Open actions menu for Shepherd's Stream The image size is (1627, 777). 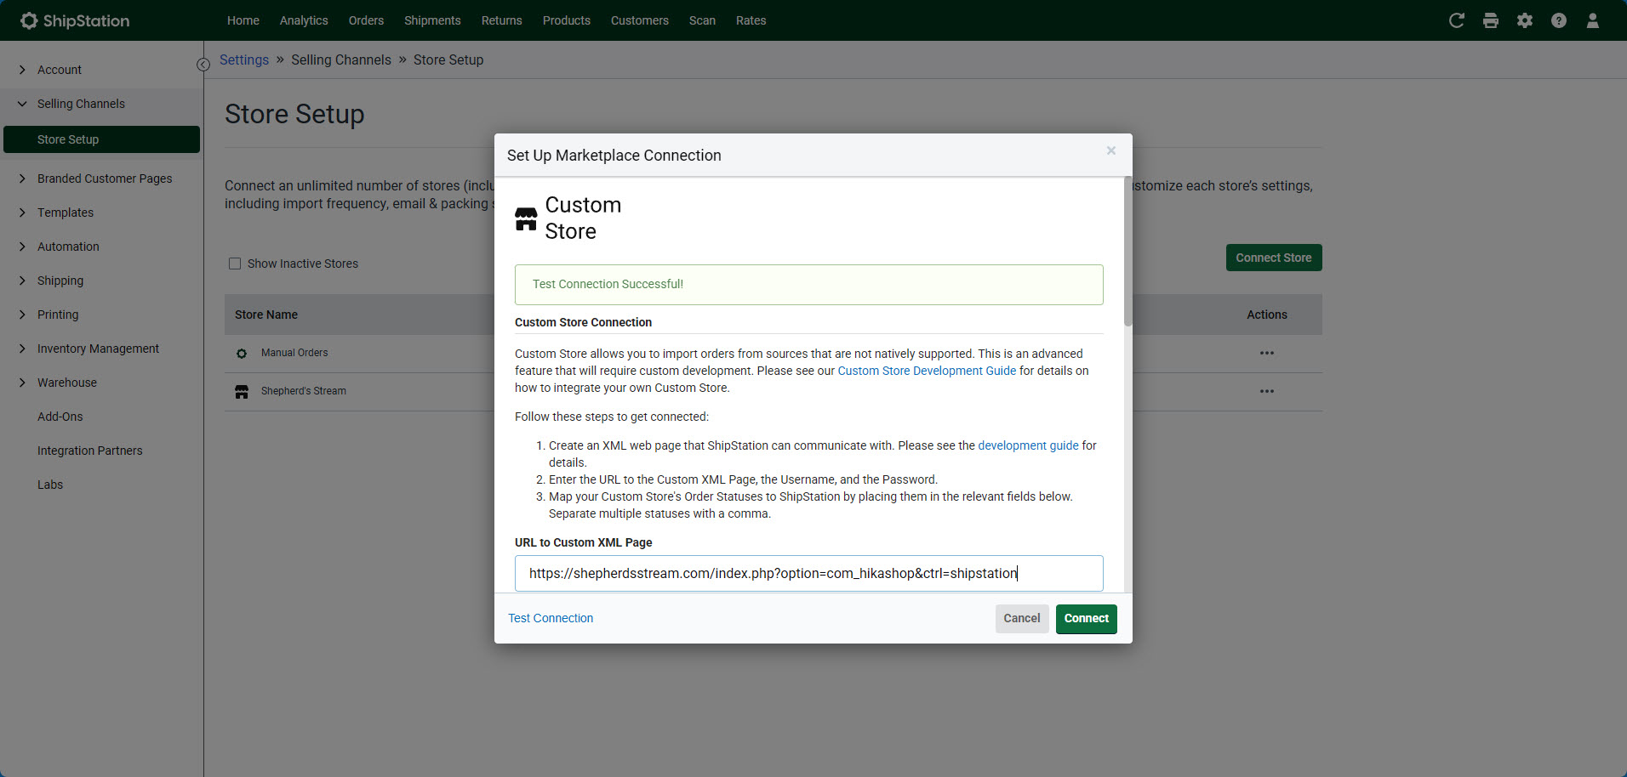point(1266,391)
